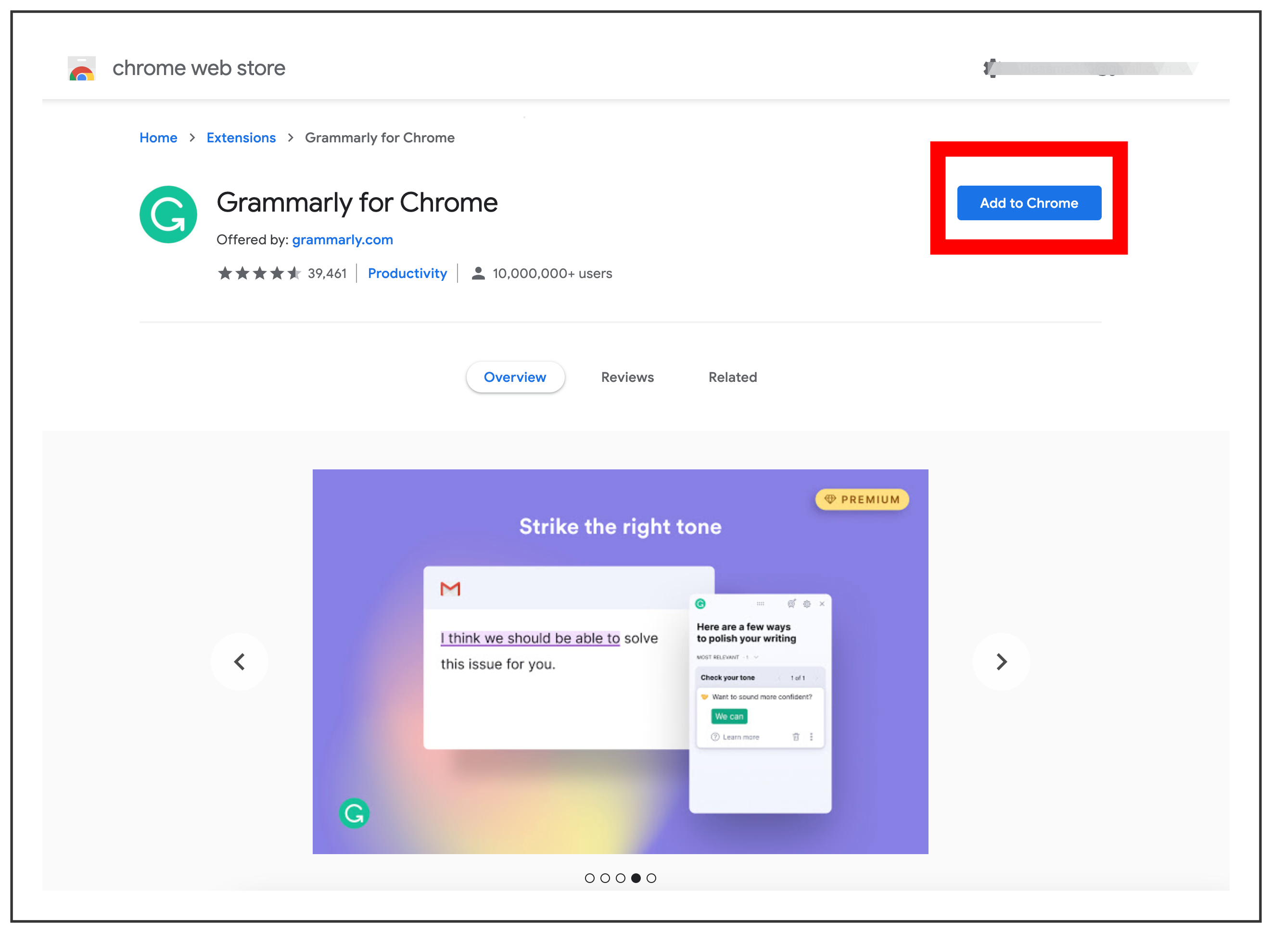The width and height of the screenshot is (1272, 933).
Task: Select the last carousel dot indicator
Action: pos(651,878)
